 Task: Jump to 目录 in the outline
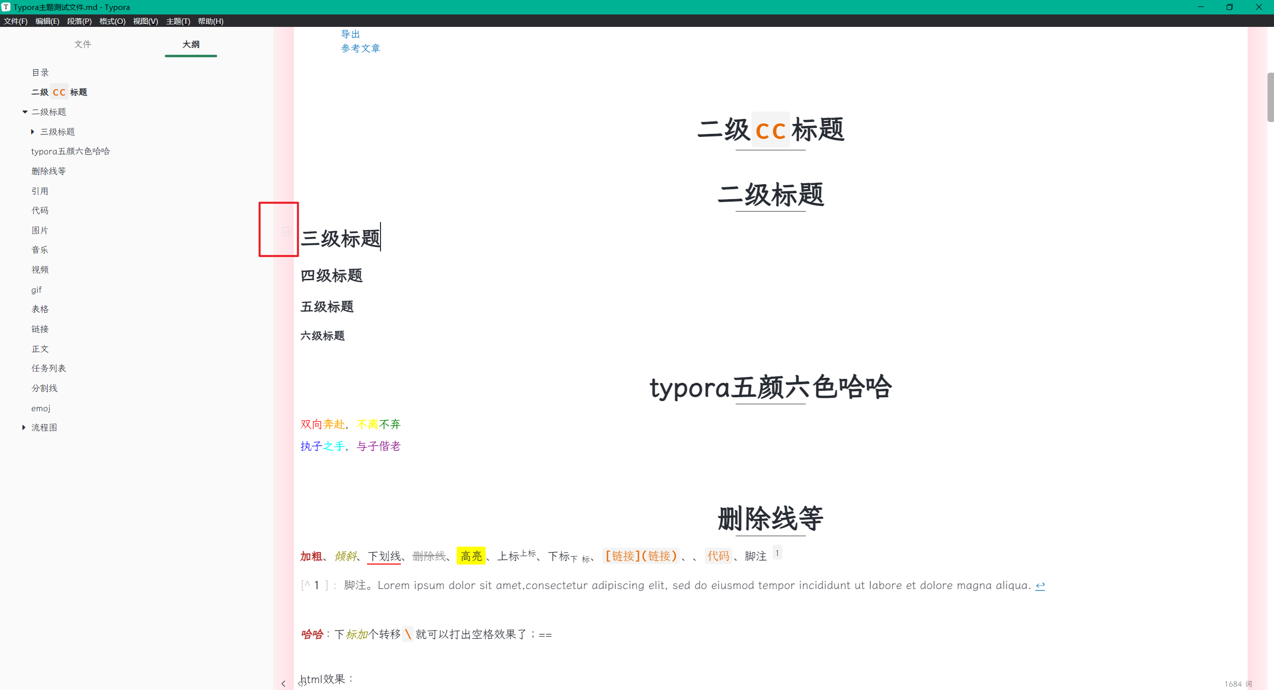coord(40,73)
